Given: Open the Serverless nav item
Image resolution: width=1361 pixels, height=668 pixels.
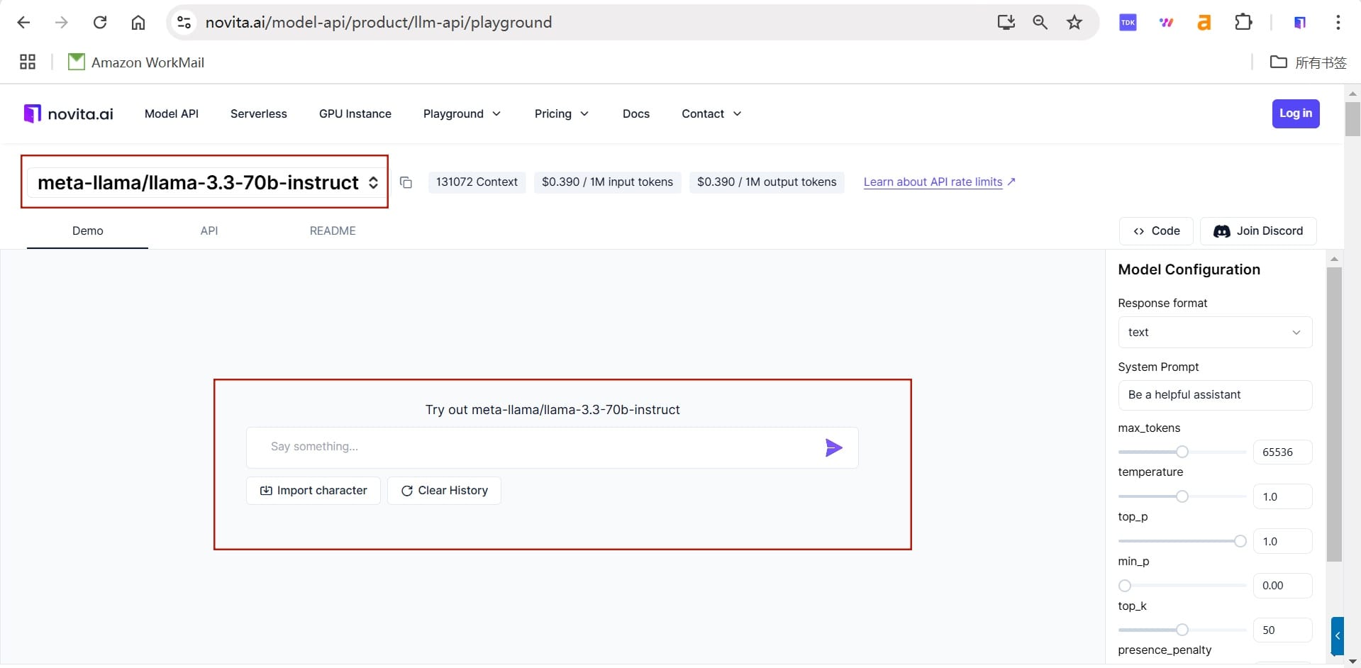Looking at the screenshot, I should click(x=259, y=113).
